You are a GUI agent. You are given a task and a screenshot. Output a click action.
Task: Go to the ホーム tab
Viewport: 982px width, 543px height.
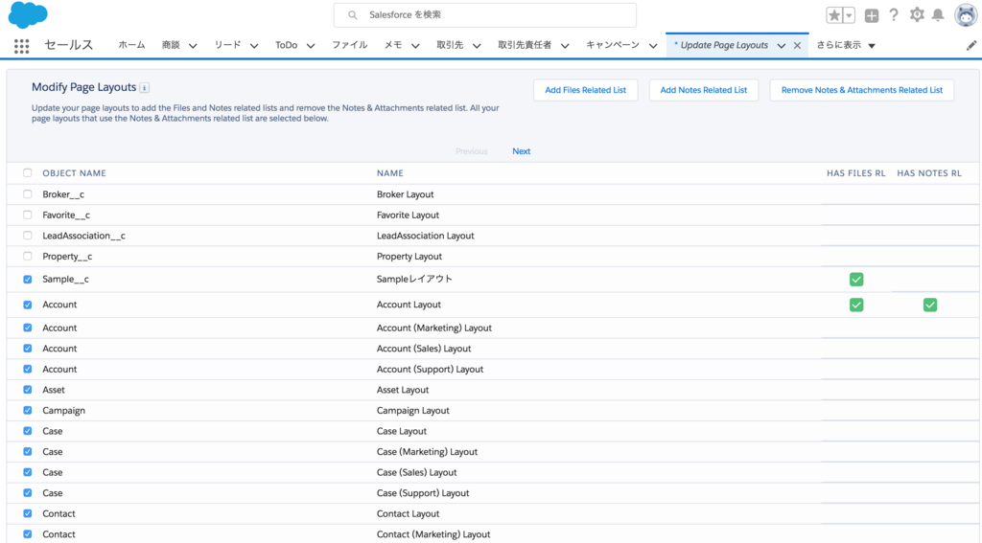pyautogui.click(x=131, y=45)
